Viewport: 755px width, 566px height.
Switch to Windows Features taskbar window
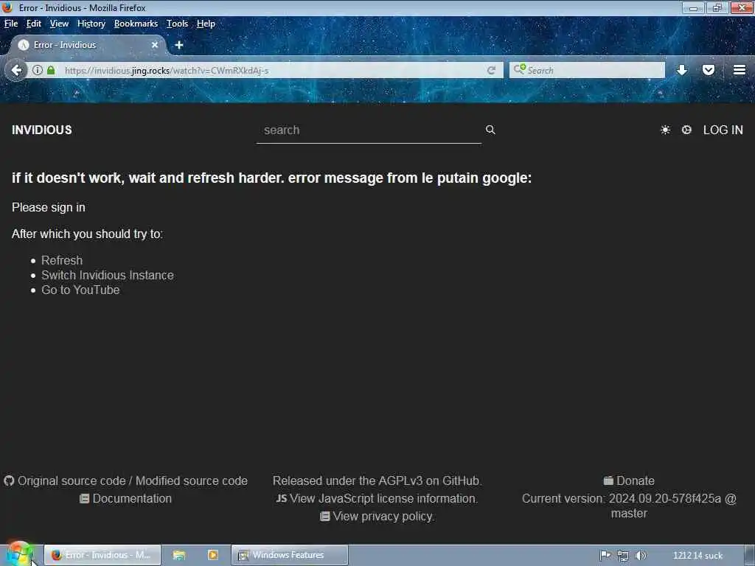tap(289, 555)
